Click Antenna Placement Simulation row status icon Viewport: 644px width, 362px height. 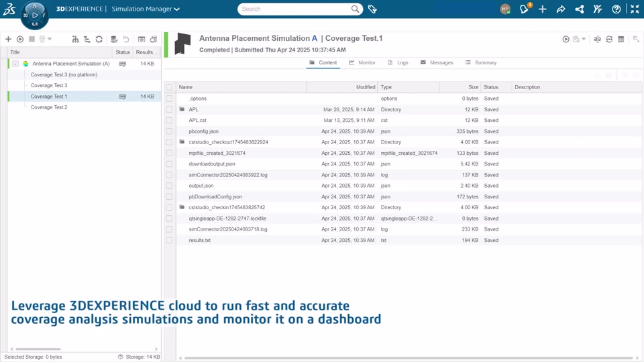tap(122, 64)
